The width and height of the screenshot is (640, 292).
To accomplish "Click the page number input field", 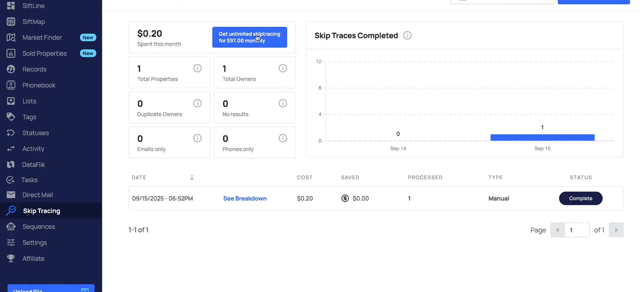I will click(x=577, y=230).
